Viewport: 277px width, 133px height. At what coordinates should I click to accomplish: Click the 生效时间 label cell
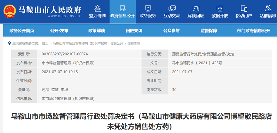(x=24, y=81)
